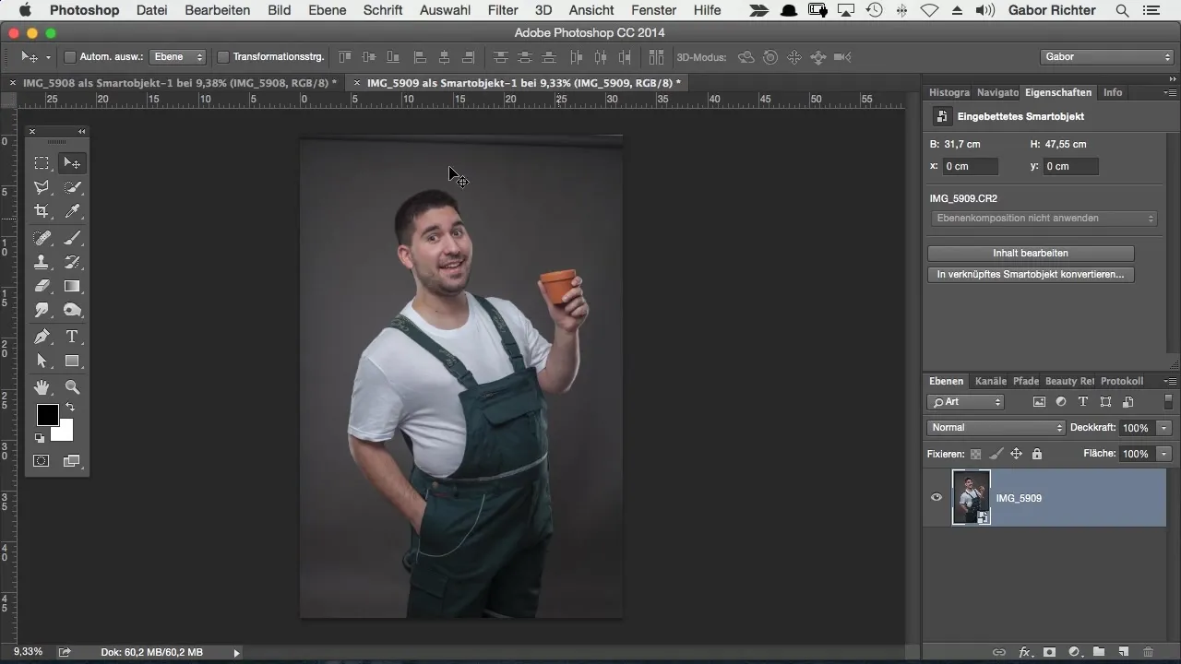This screenshot has width=1181, height=664.
Task: Create new adjustment layer
Action: click(x=1074, y=652)
